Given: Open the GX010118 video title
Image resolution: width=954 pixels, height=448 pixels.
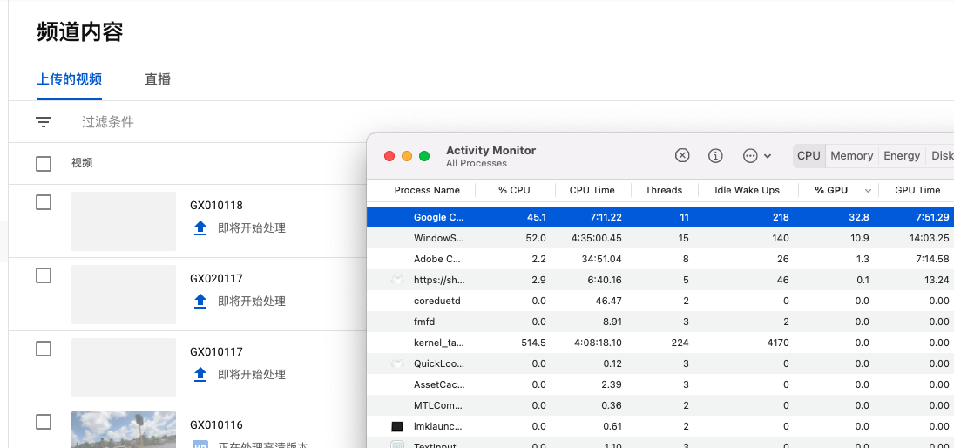Looking at the screenshot, I should point(216,206).
